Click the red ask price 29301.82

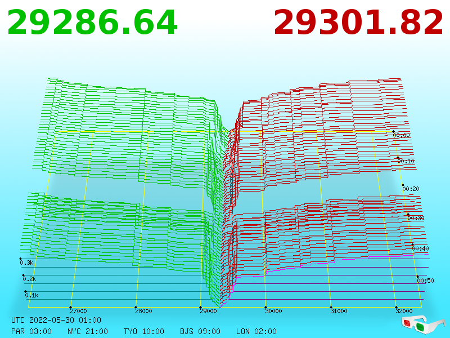pyautogui.click(x=358, y=23)
